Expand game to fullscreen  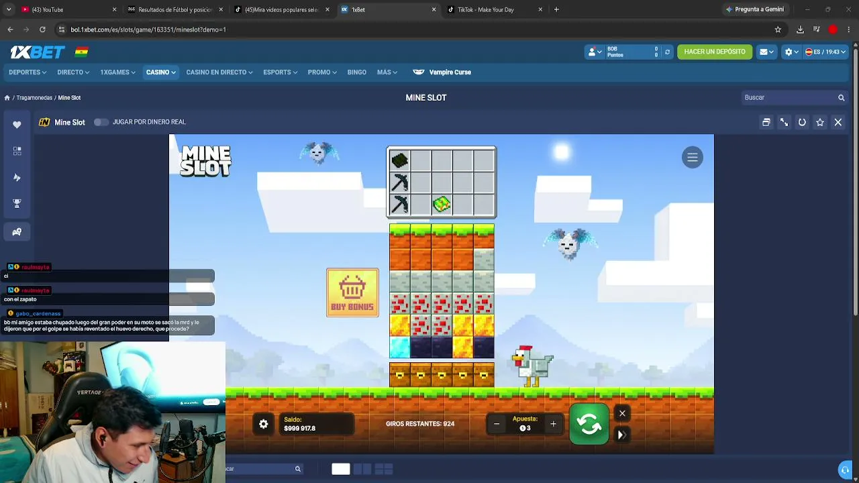coord(784,122)
